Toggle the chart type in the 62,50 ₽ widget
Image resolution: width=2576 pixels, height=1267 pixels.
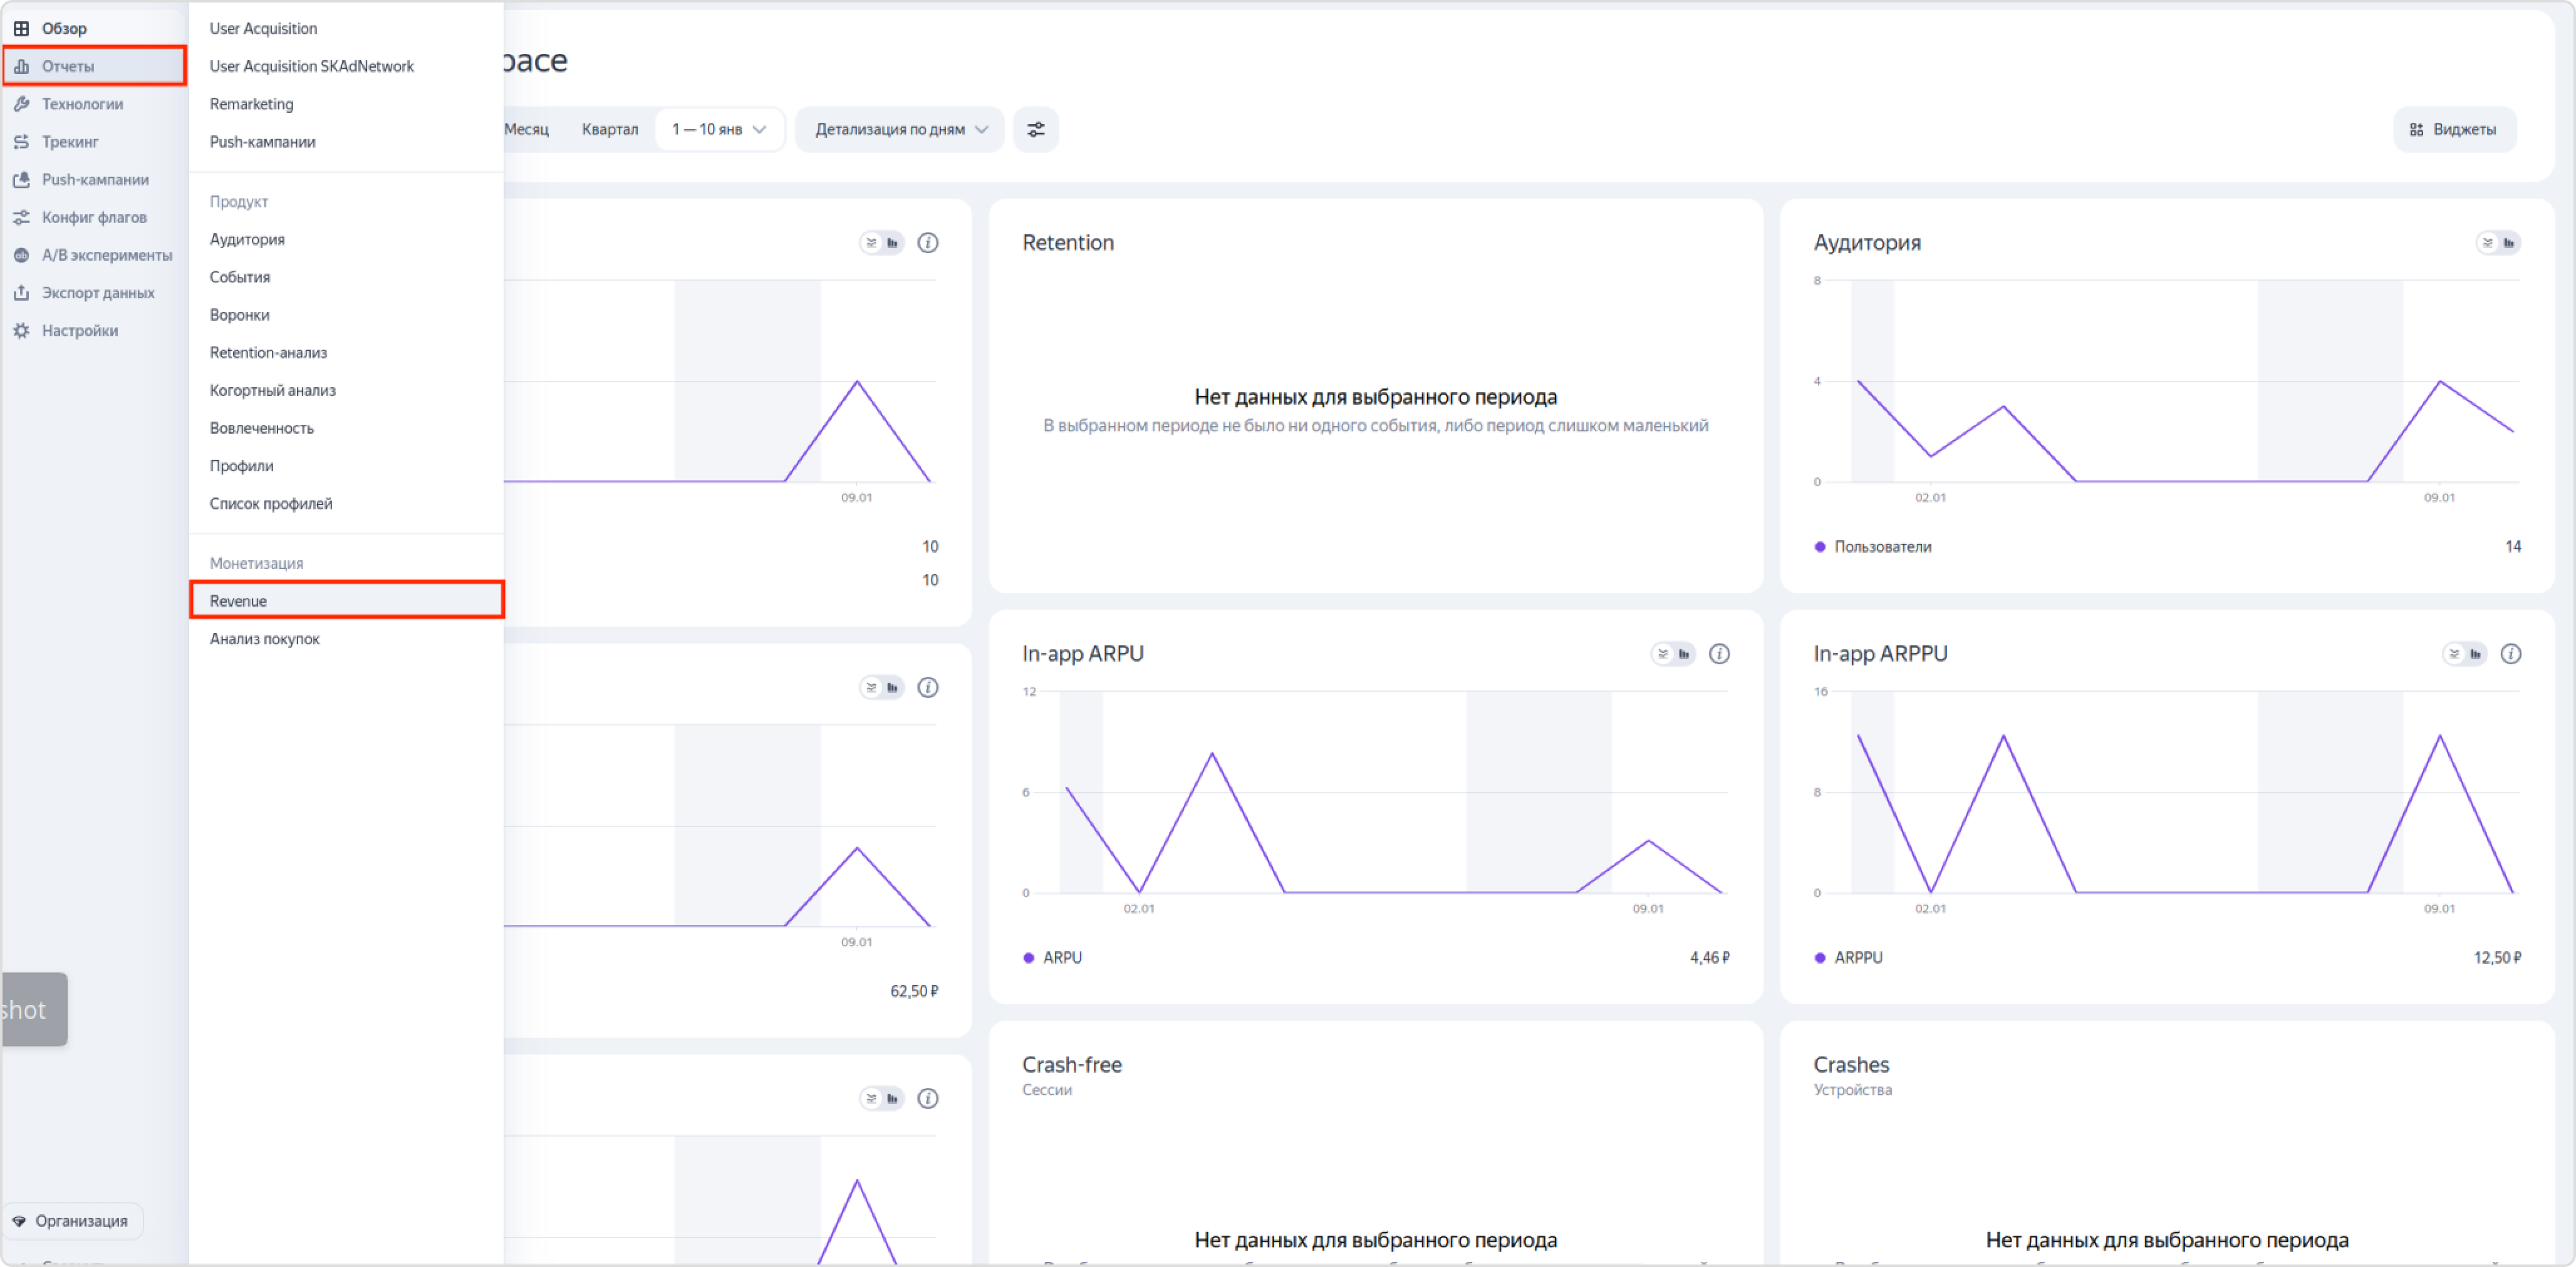pos(882,688)
